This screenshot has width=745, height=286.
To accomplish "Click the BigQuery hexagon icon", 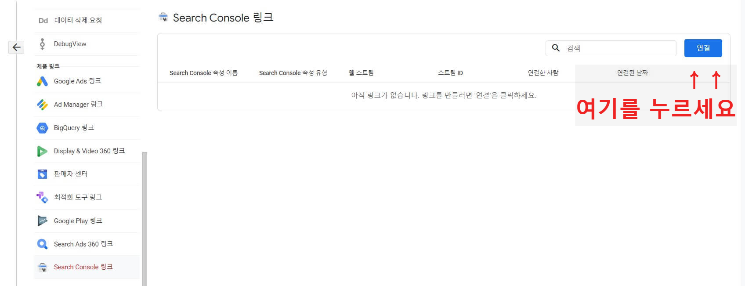I will click(43, 128).
